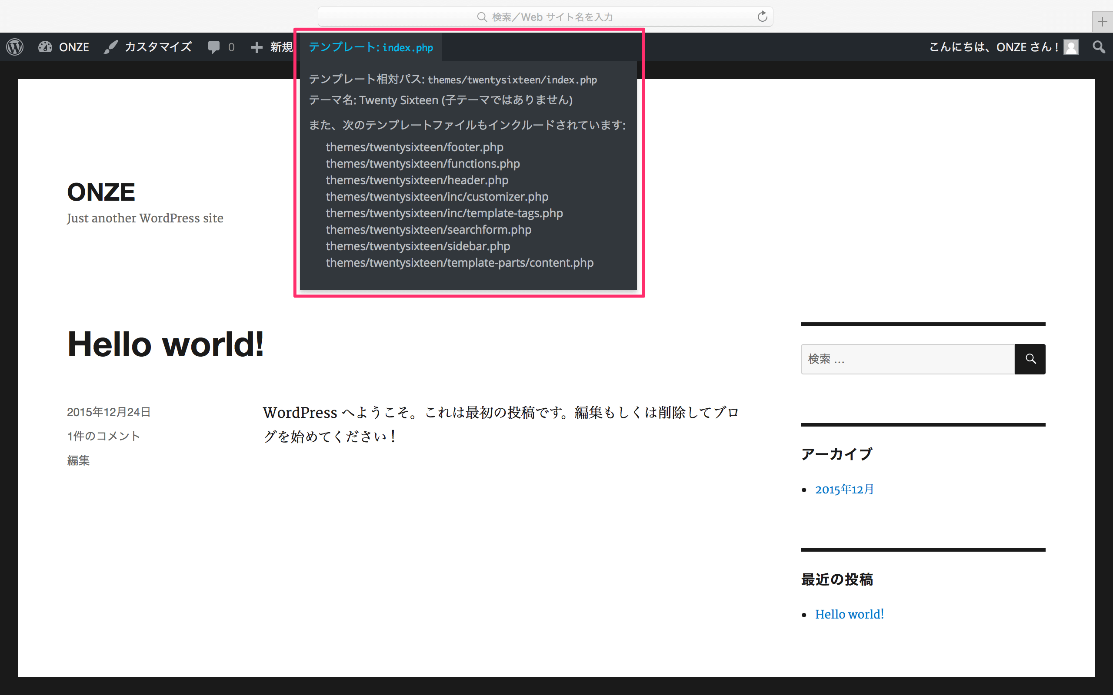
Task: Reload the page with the refresh icon
Action: tap(762, 17)
